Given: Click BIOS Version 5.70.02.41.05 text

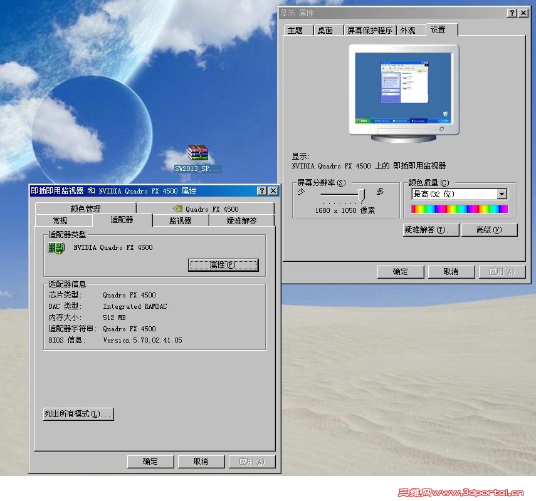Looking at the screenshot, I should [142, 340].
